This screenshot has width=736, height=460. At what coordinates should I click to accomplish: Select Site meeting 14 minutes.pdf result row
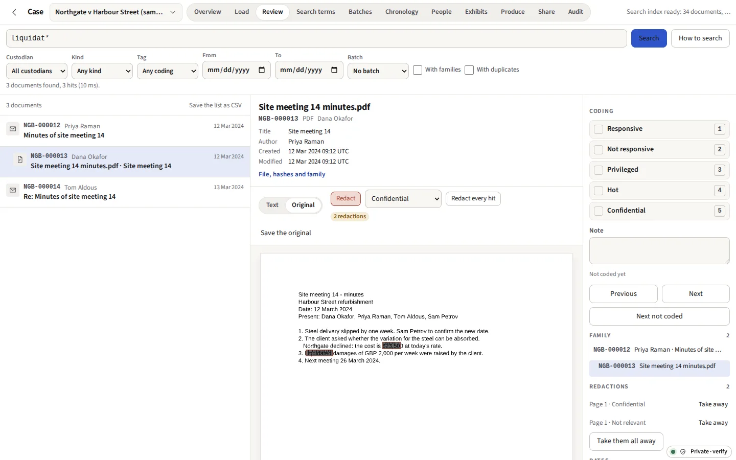125,162
